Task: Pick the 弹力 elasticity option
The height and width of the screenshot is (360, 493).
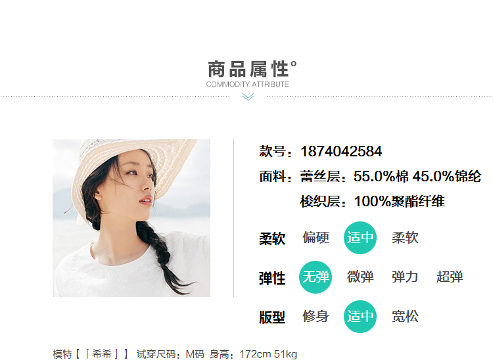Action: (405, 277)
